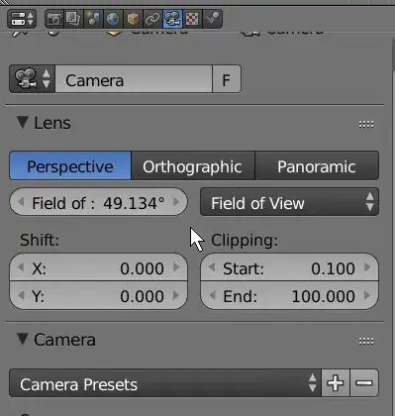Remove camera preset with minus button

(364, 383)
